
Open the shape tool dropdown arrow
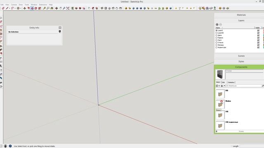tap(21, 8)
